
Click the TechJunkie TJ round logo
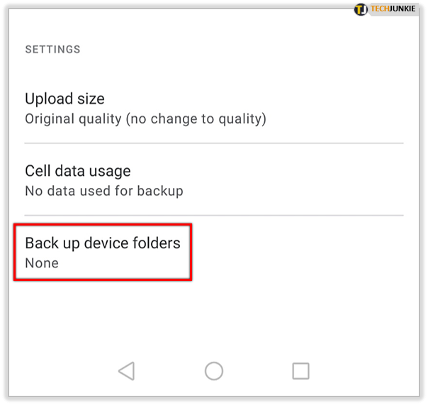click(361, 9)
